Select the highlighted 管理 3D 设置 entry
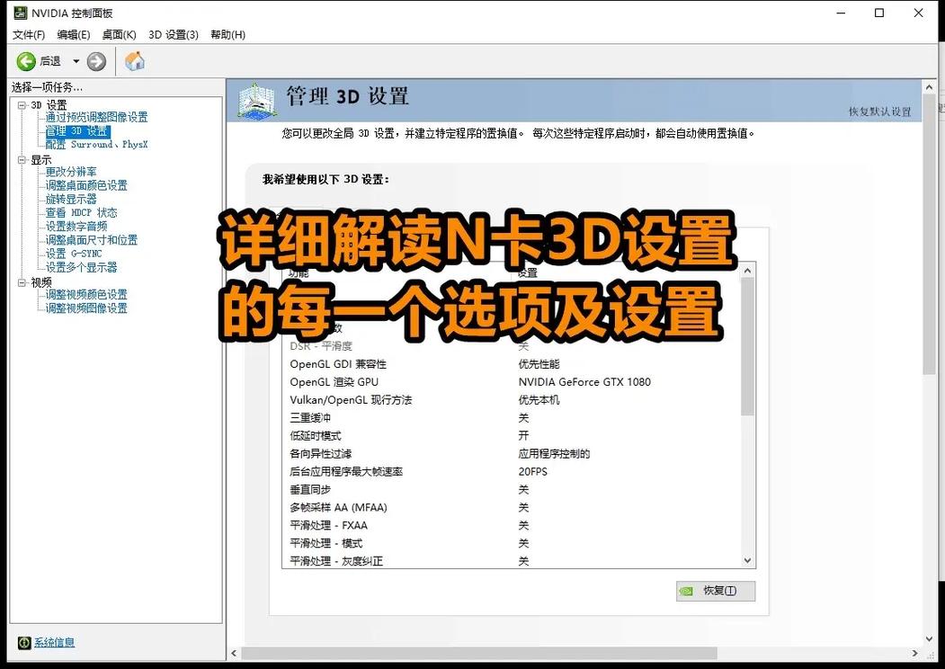The height and width of the screenshot is (669, 945). point(76,129)
